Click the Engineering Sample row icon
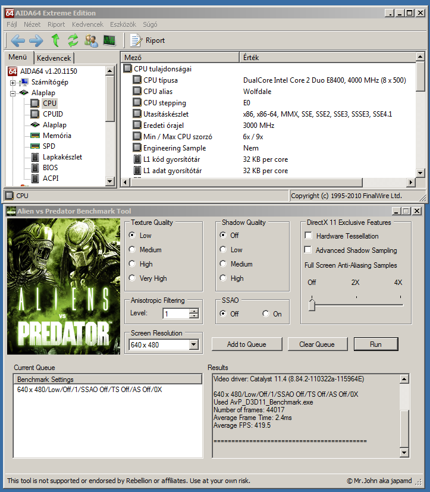The width and height of the screenshot is (430, 492). (137, 148)
